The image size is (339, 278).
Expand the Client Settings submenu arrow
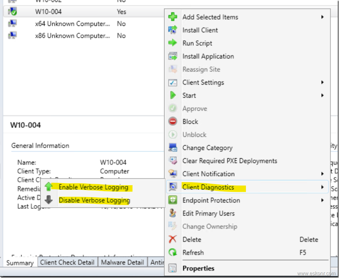pyautogui.click(x=323, y=82)
